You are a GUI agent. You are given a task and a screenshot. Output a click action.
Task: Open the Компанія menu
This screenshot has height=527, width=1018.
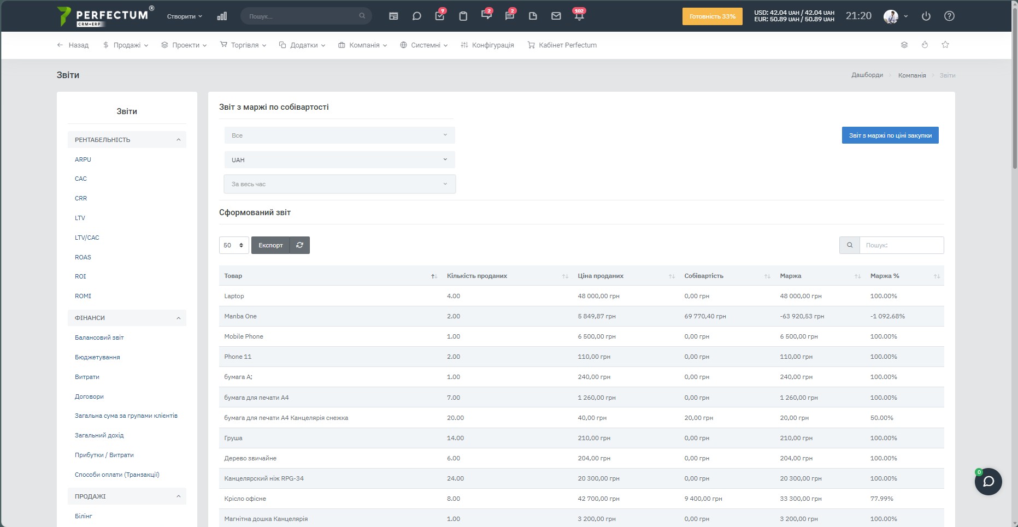pyautogui.click(x=363, y=45)
